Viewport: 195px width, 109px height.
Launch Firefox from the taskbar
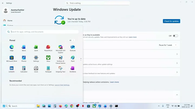click(x=60, y=106)
